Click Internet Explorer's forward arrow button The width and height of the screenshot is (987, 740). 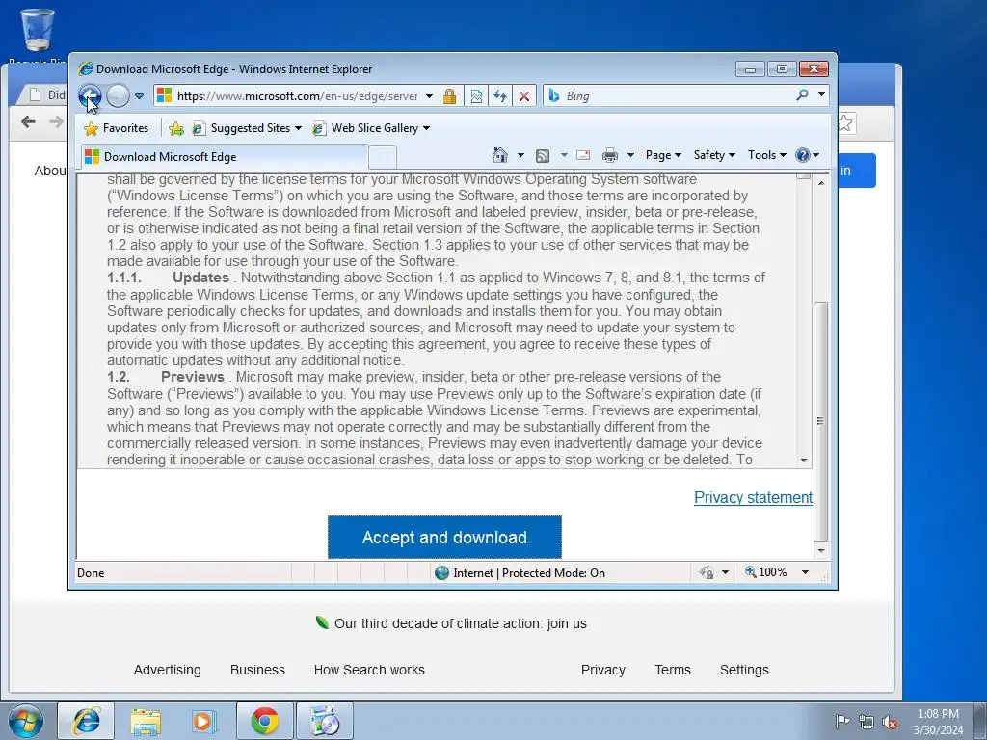tap(118, 96)
